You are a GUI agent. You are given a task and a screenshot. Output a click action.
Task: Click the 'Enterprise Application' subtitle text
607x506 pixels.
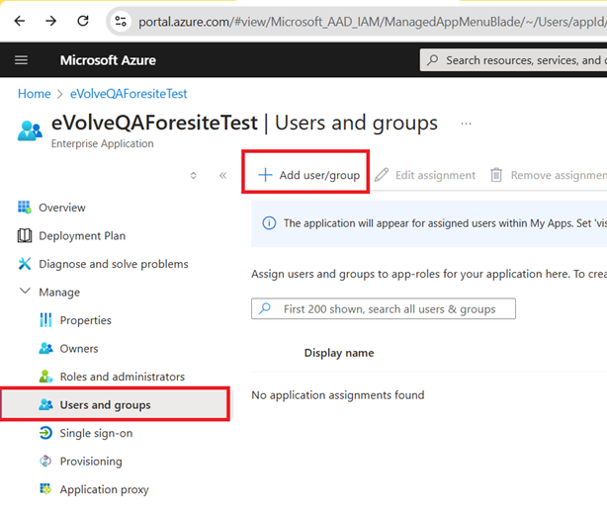coord(103,143)
